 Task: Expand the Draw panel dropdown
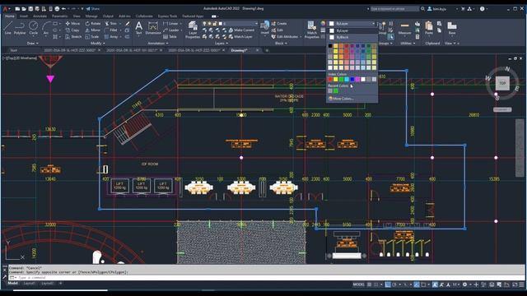tap(33, 44)
